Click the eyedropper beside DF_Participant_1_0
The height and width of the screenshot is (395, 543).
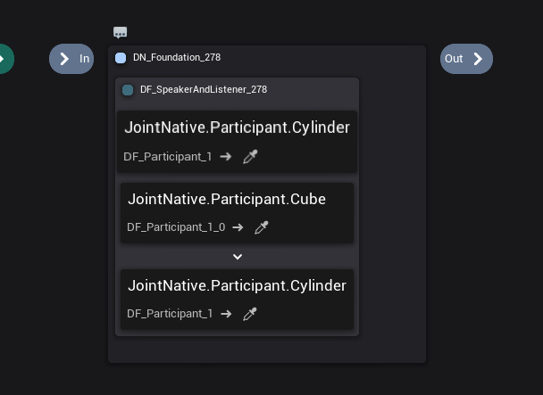pyautogui.click(x=262, y=227)
